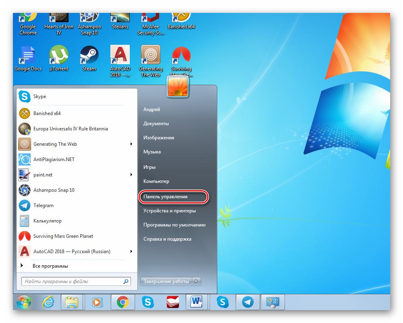Open Chrome from the taskbar
Screen dimensions: 403x323
point(123,302)
